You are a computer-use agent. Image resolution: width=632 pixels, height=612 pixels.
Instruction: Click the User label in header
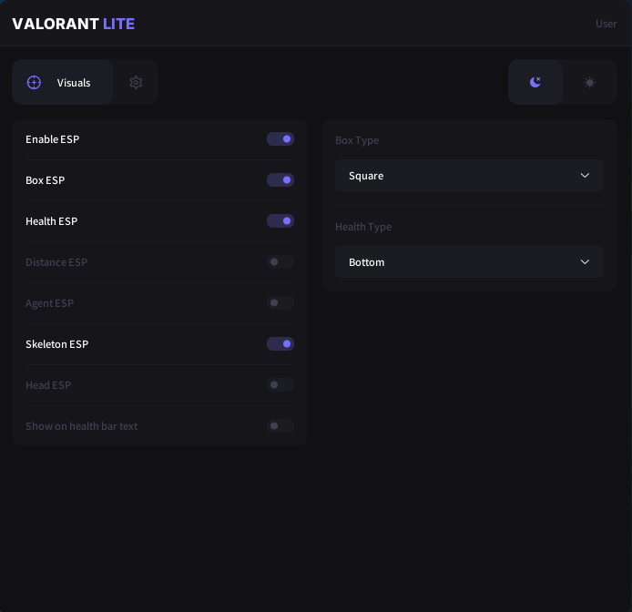pyautogui.click(x=606, y=24)
